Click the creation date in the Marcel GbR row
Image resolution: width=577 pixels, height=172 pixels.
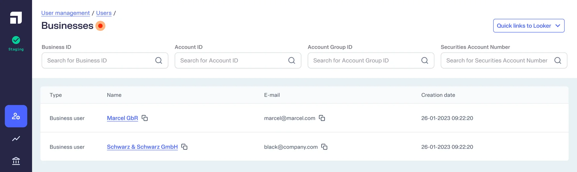[447, 118]
